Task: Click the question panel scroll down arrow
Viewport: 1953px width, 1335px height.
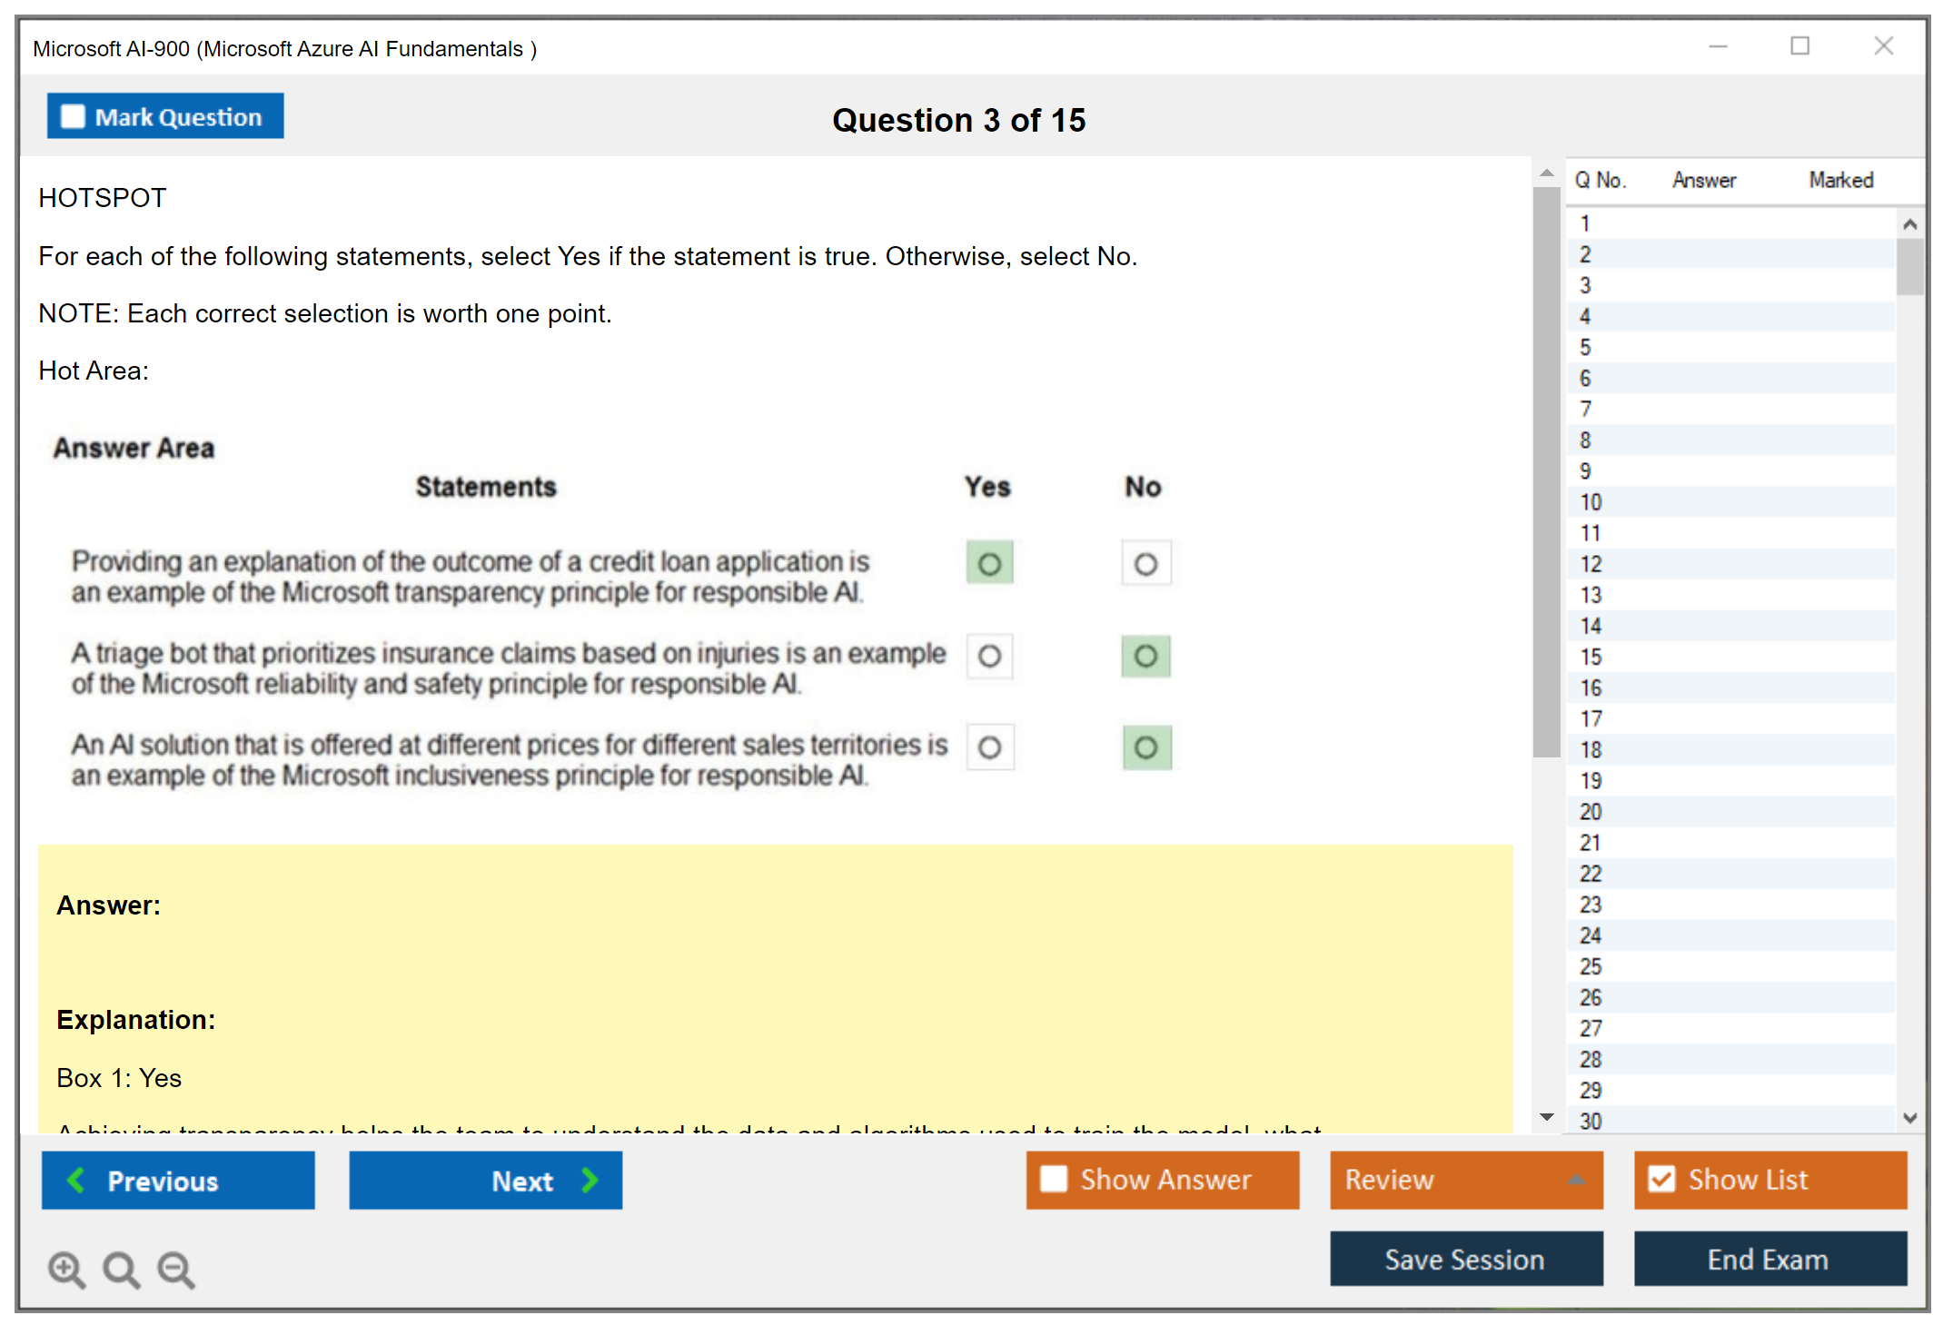Action: (x=1546, y=1116)
